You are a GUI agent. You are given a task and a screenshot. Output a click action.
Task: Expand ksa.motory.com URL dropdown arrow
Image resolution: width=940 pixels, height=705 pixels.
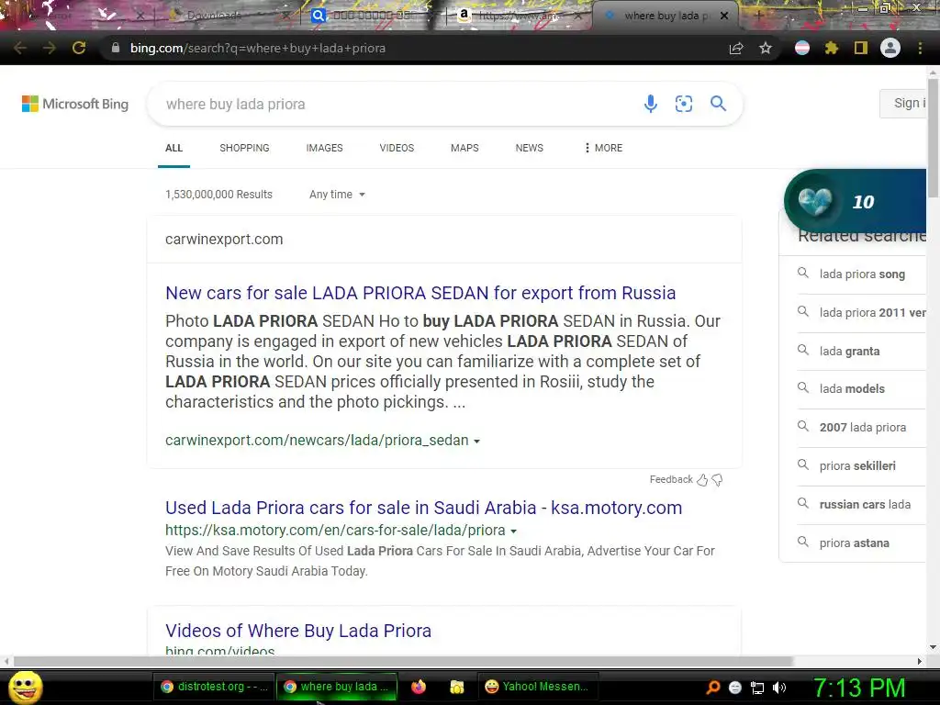click(514, 532)
